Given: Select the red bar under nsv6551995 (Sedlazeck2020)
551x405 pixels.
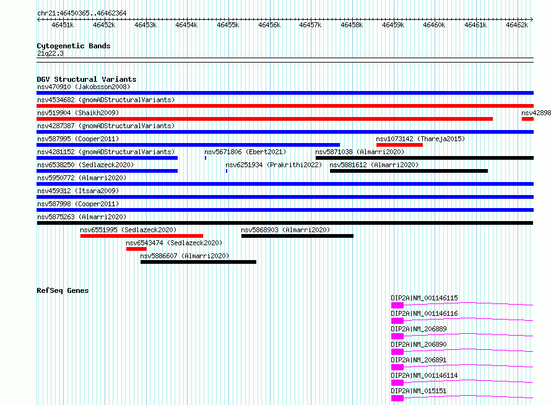Looking at the screenshot, I should pos(142,236).
